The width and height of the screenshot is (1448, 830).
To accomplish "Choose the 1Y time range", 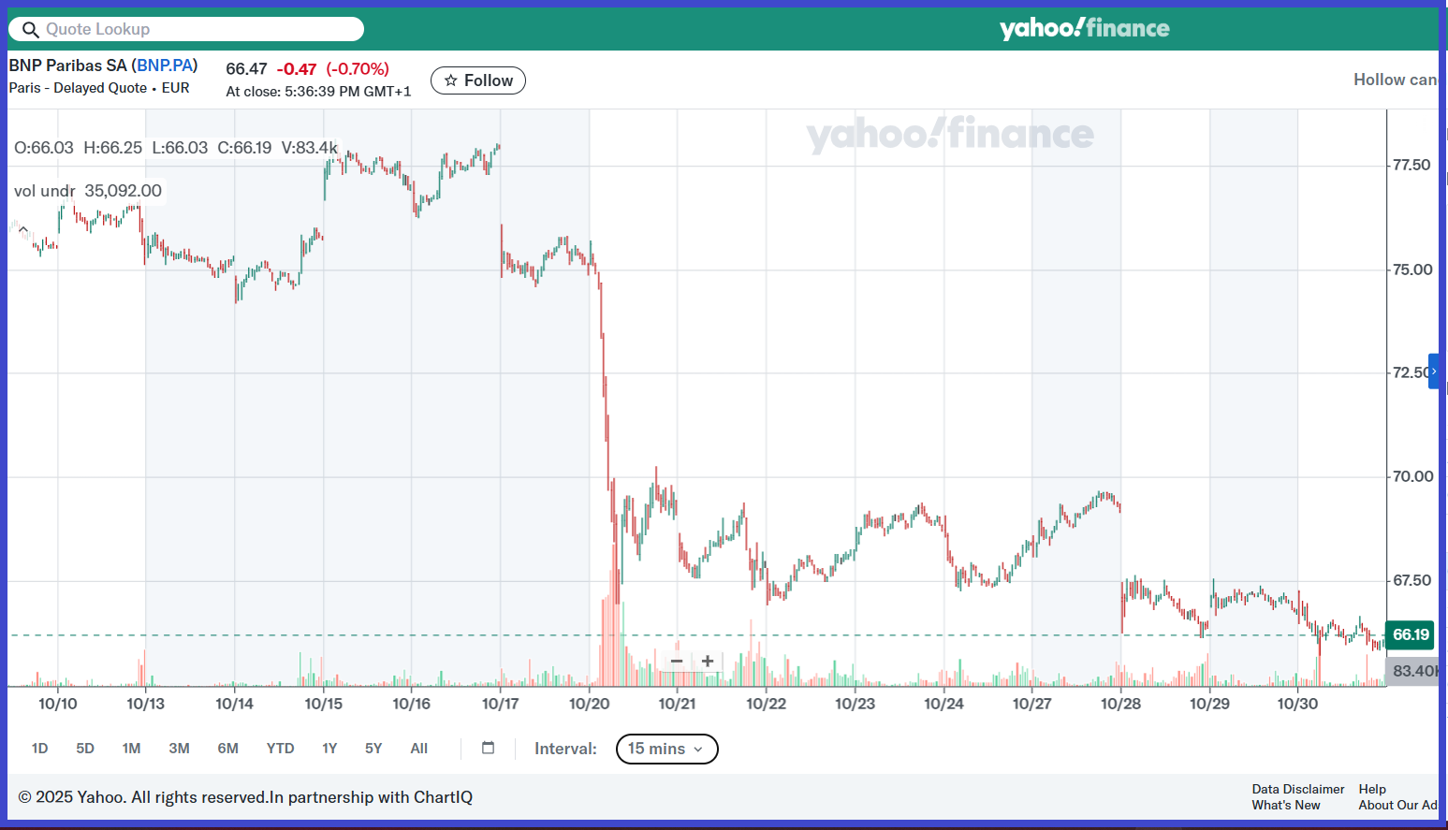I will [329, 749].
